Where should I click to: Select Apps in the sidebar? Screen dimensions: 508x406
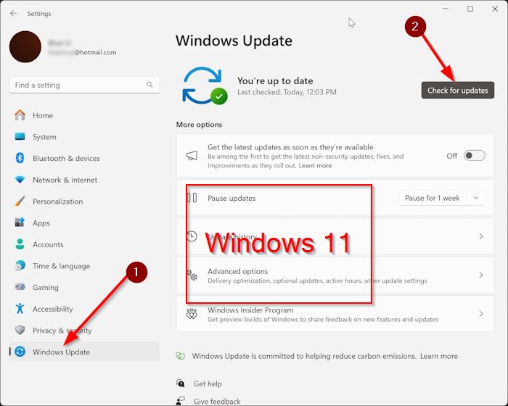click(84, 223)
